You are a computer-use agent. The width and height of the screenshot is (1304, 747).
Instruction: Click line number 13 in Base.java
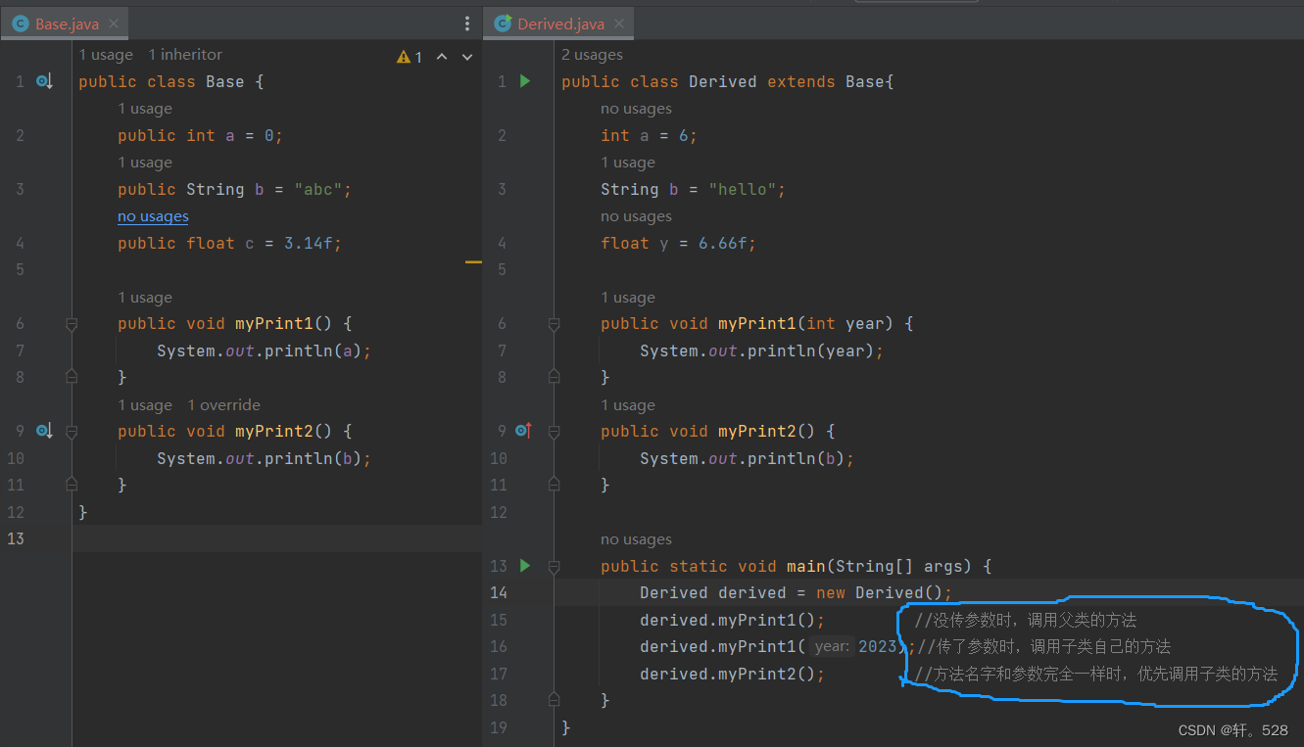click(16, 538)
